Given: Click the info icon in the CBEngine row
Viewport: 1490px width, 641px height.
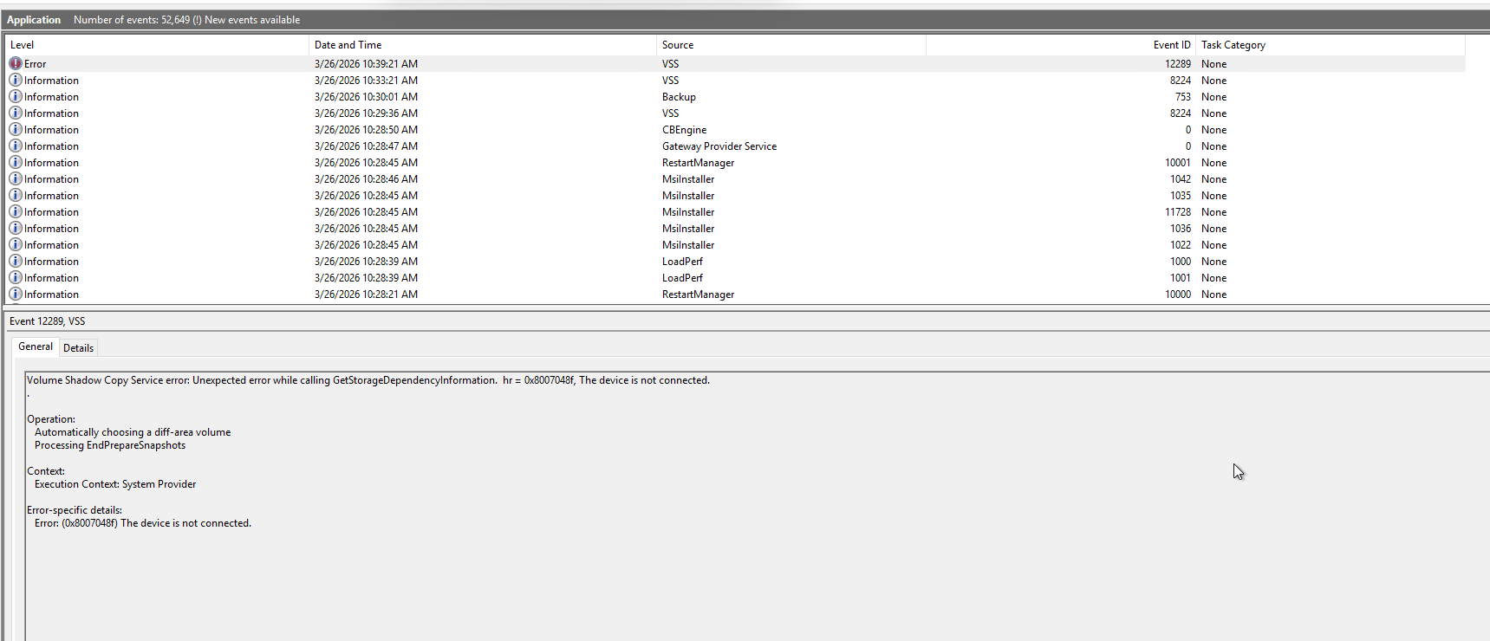Looking at the screenshot, I should (x=16, y=129).
